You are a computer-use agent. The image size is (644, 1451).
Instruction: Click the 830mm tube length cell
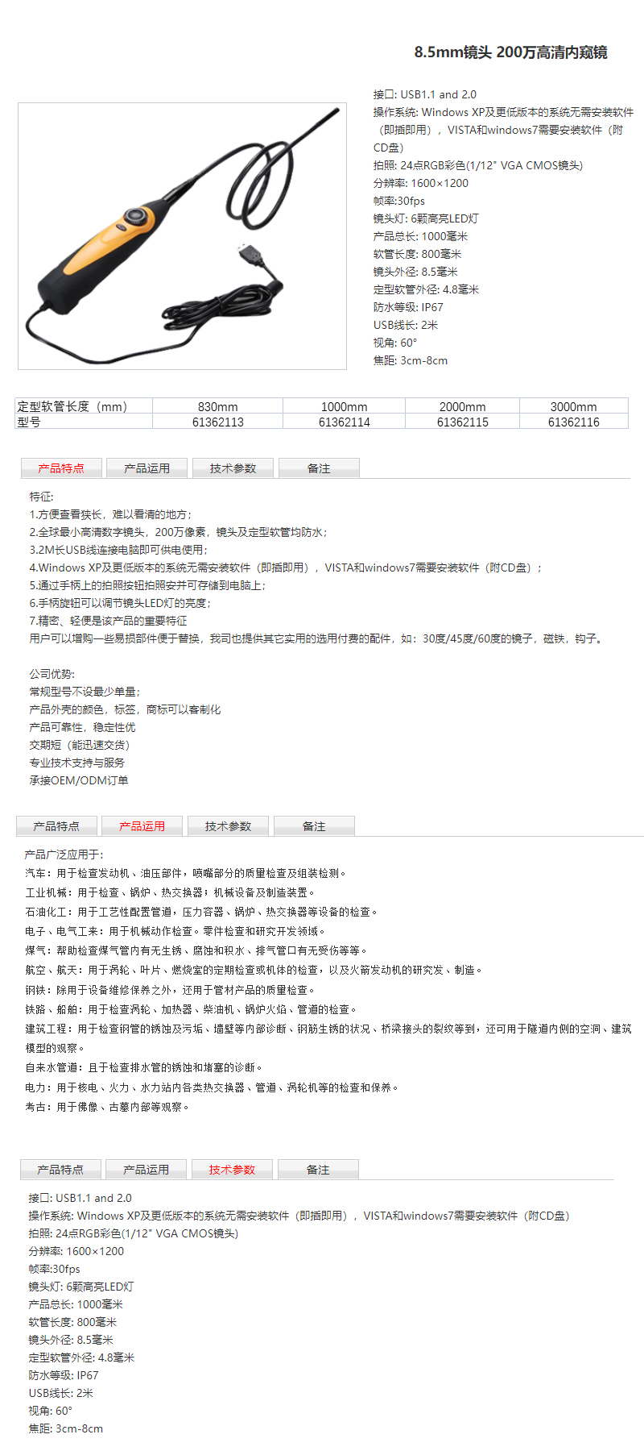pyautogui.click(x=218, y=407)
